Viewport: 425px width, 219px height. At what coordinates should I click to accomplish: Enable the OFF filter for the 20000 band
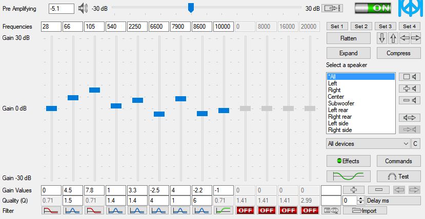(x=309, y=210)
